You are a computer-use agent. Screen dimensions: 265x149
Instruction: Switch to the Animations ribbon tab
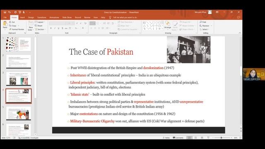point(54,17)
